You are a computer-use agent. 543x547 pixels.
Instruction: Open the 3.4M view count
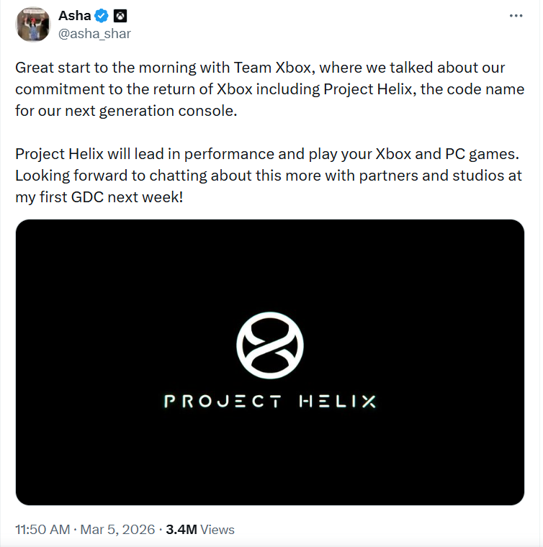pos(181,529)
